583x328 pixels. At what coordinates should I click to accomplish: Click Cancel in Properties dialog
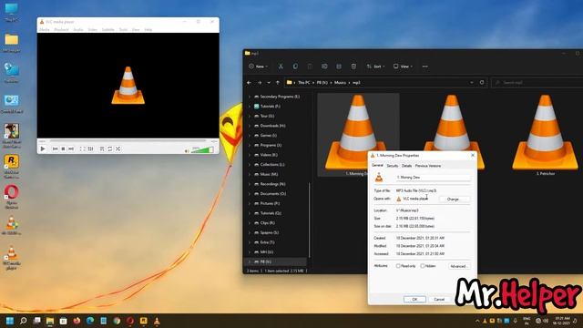(439, 300)
